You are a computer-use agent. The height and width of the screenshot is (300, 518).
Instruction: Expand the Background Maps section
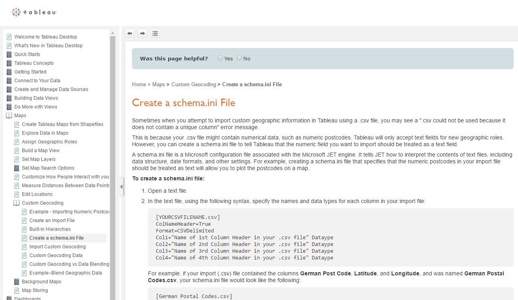tap(16, 281)
